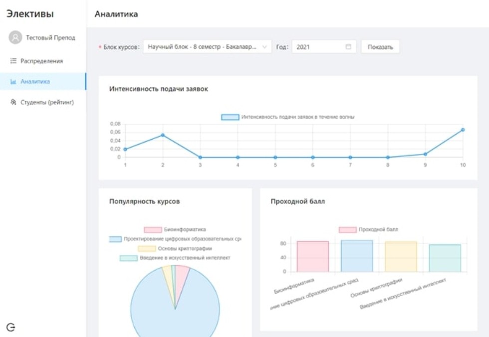489x337 pixels.
Task: Toggle the Интенсивность подачи заявок line legend
Action: 288,117
